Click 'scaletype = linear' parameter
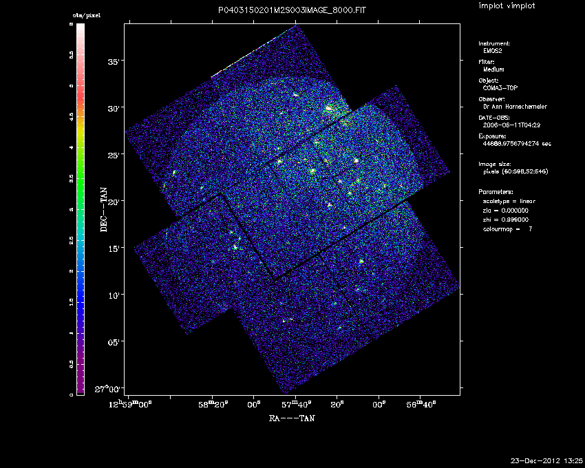This screenshot has height=468, width=585. click(509, 201)
